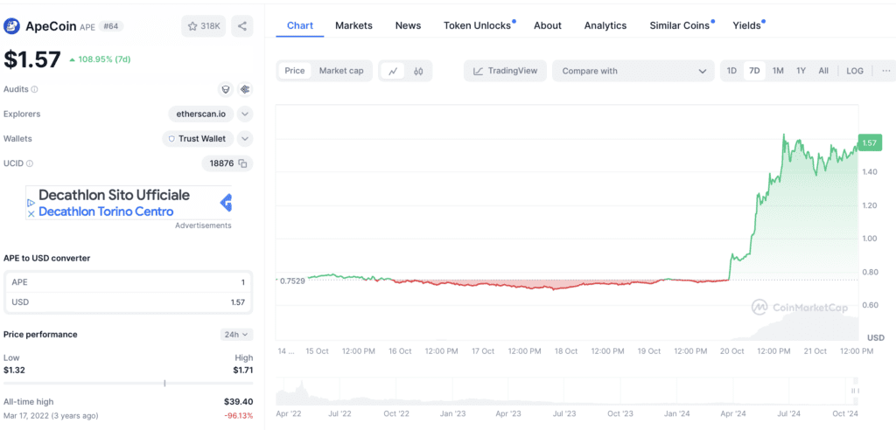Open the Compare with dropdown
The image size is (896, 430).
click(x=633, y=71)
